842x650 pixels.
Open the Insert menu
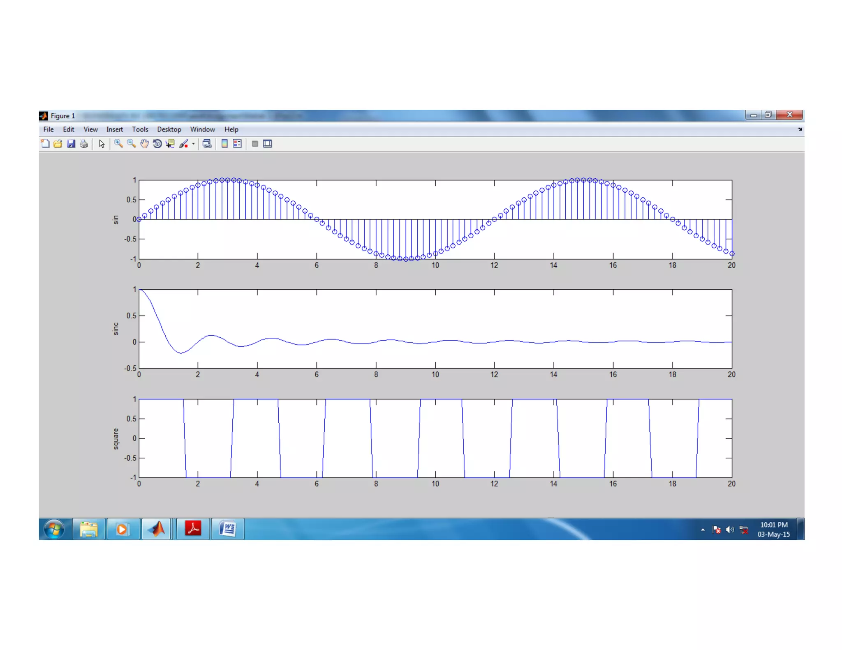114,129
